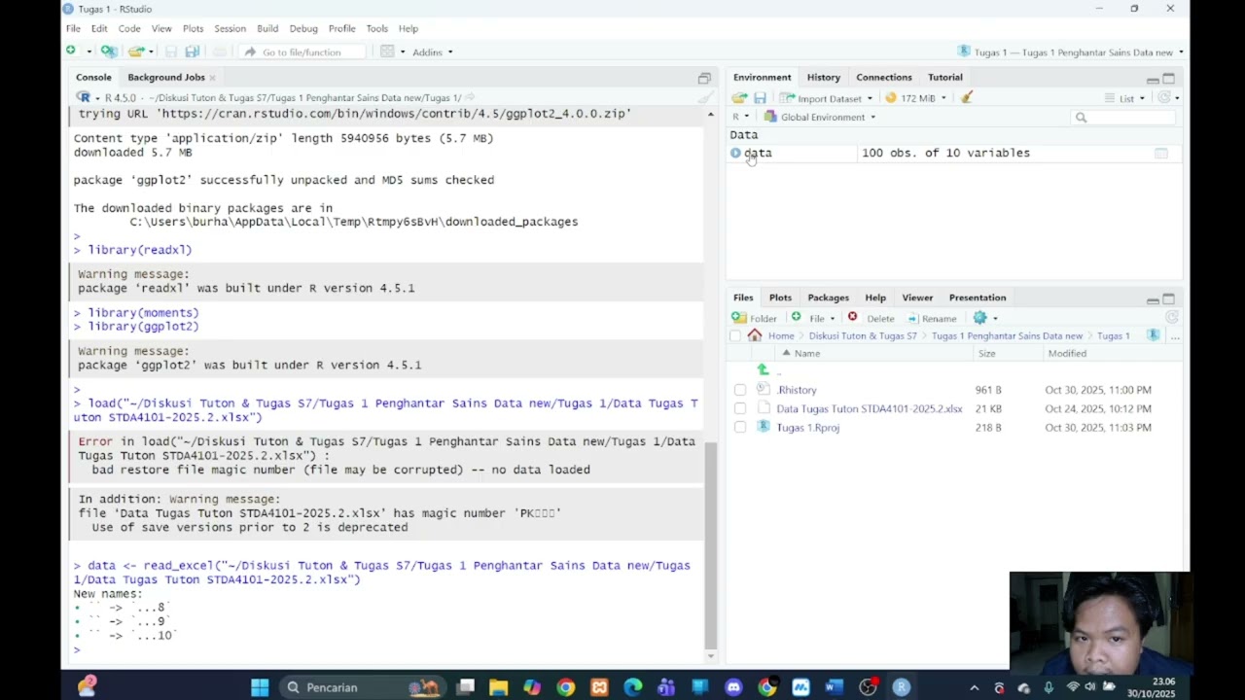Refresh the Files pane listing
1245x700 pixels.
coord(1171,318)
